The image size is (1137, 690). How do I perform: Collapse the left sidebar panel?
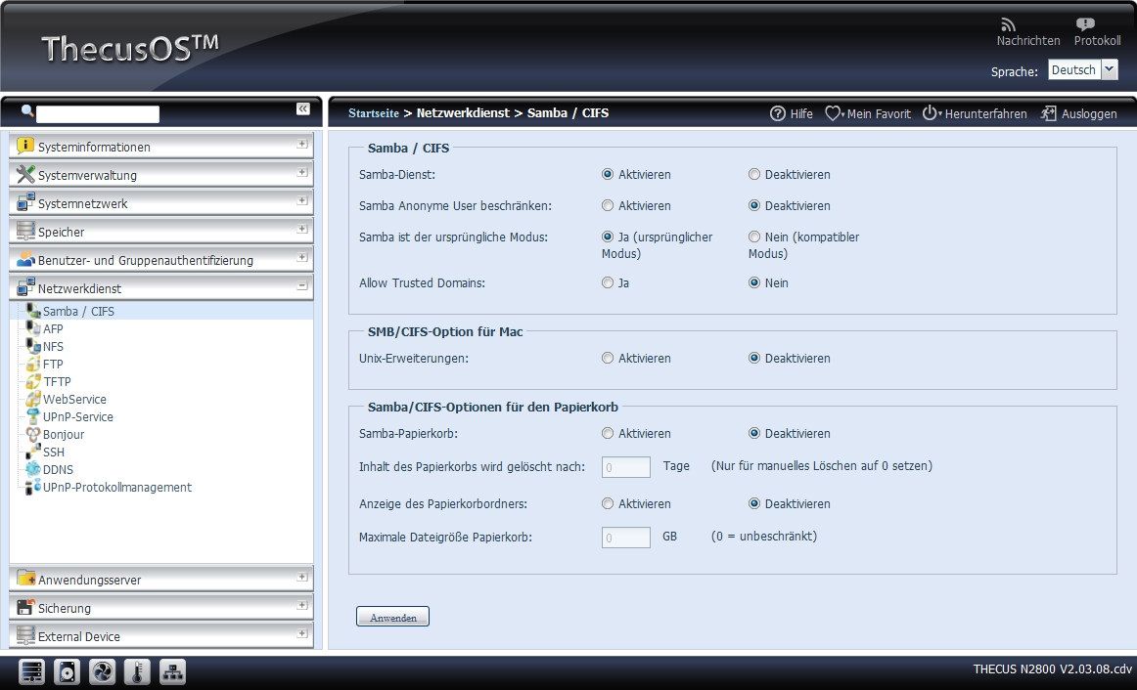(x=303, y=108)
